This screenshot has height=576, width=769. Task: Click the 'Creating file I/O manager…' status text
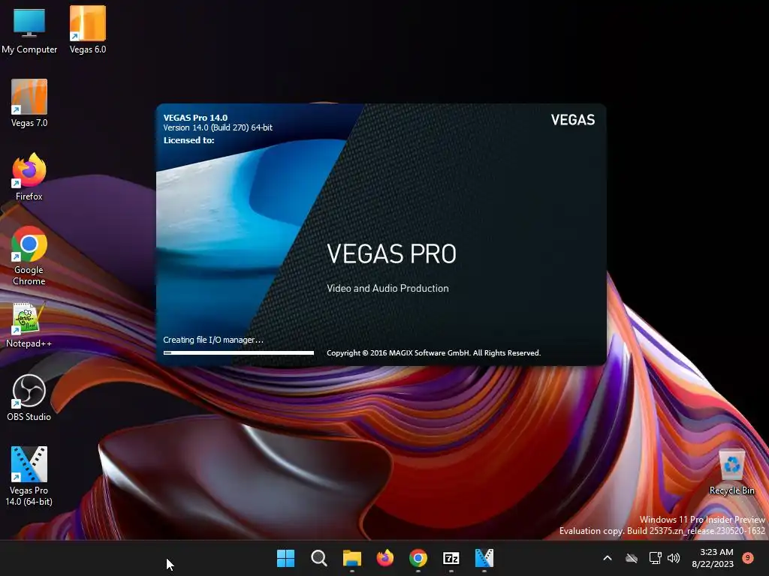click(213, 340)
